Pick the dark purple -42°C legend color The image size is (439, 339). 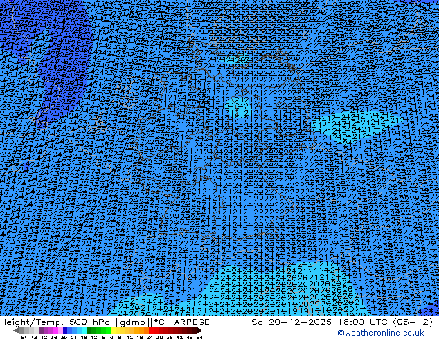click(x=41, y=330)
